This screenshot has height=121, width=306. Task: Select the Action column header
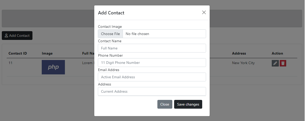pyautogui.click(x=277, y=53)
